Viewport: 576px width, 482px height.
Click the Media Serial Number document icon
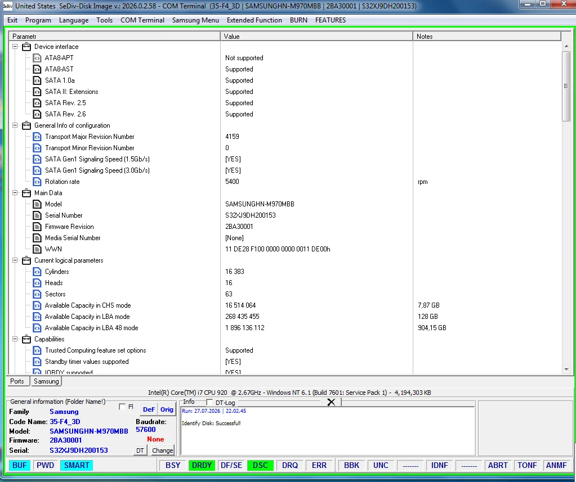click(x=37, y=238)
